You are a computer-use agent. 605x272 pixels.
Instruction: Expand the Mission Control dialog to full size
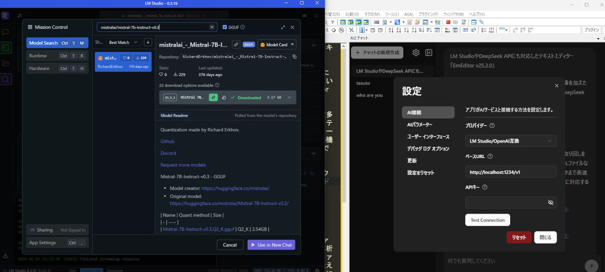pos(283,27)
